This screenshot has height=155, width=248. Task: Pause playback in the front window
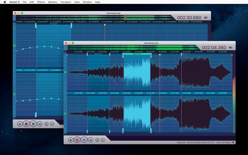pyautogui.click(x=84, y=140)
